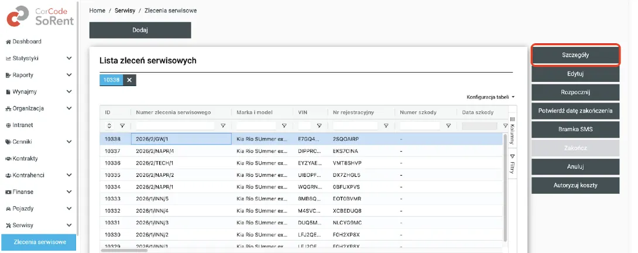The width and height of the screenshot is (638, 253).
Task: Click the Marka i model filter icon
Action: tap(284, 125)
